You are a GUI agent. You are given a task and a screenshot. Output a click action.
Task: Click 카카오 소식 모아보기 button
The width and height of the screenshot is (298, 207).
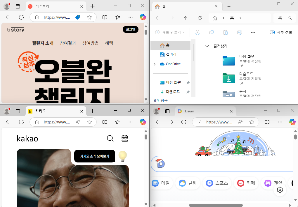95,156
